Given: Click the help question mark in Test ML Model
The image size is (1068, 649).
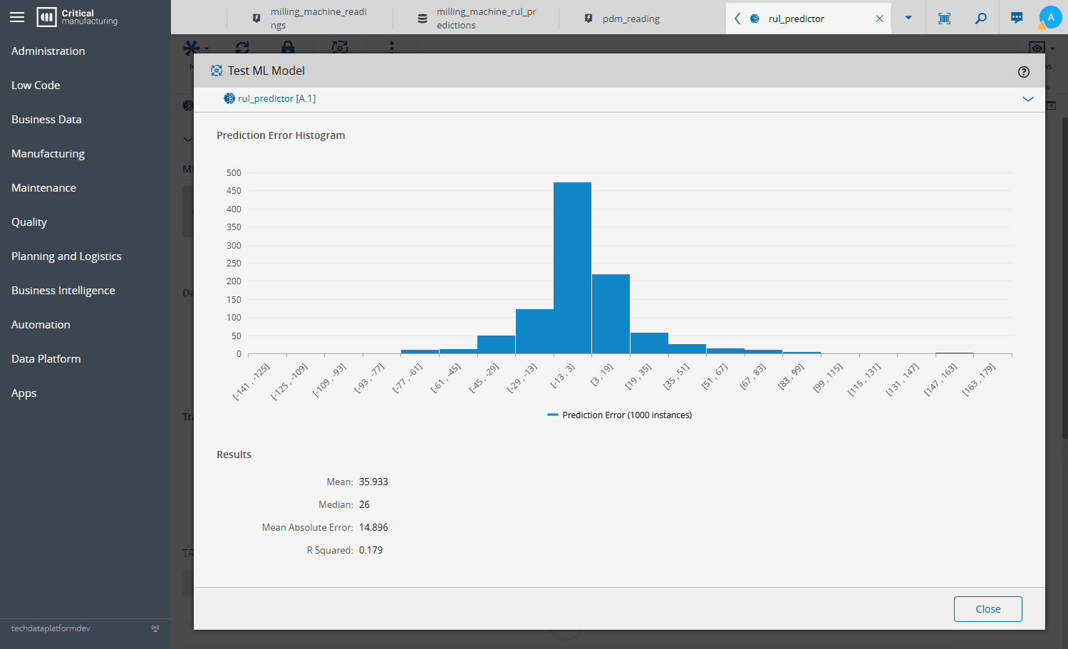Looking at the screenshot, I should [1024, 71].
